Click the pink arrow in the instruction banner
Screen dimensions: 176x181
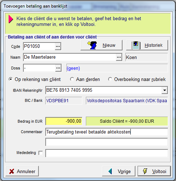tap(11, 19)
